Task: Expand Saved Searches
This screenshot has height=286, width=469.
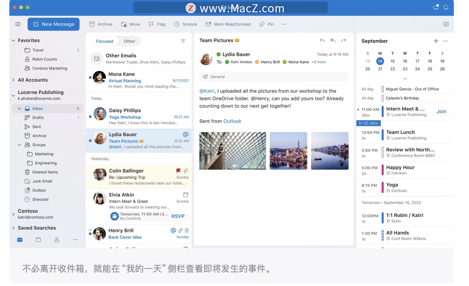Action: [x=13, y=228]
